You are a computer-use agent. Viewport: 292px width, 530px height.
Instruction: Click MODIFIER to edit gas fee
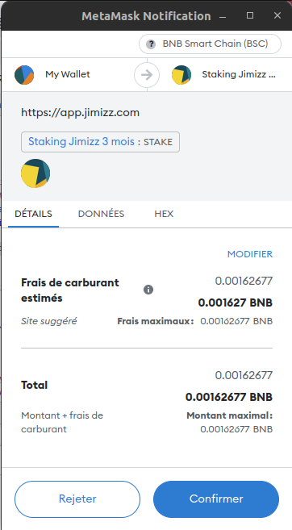(250, 254)
